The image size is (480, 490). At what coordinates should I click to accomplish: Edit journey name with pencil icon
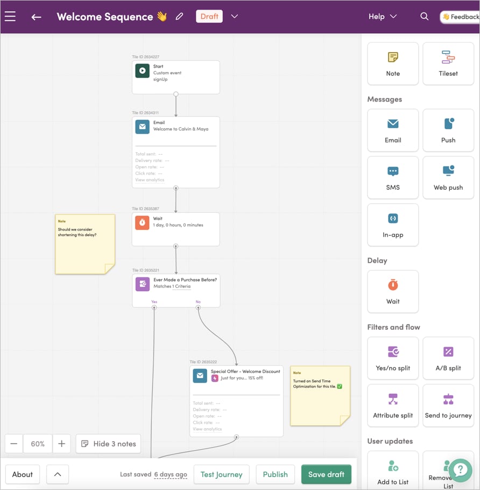(179, 16)
